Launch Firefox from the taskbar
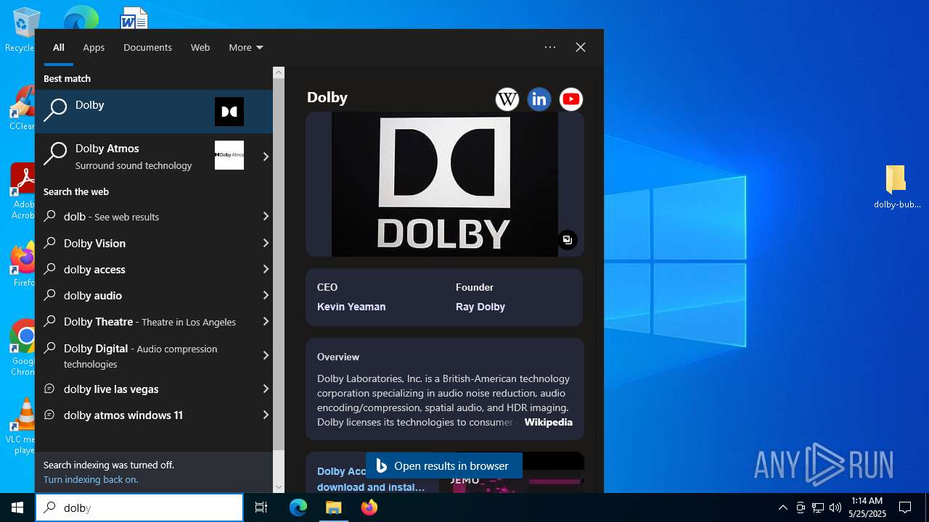 coord(369,507)
